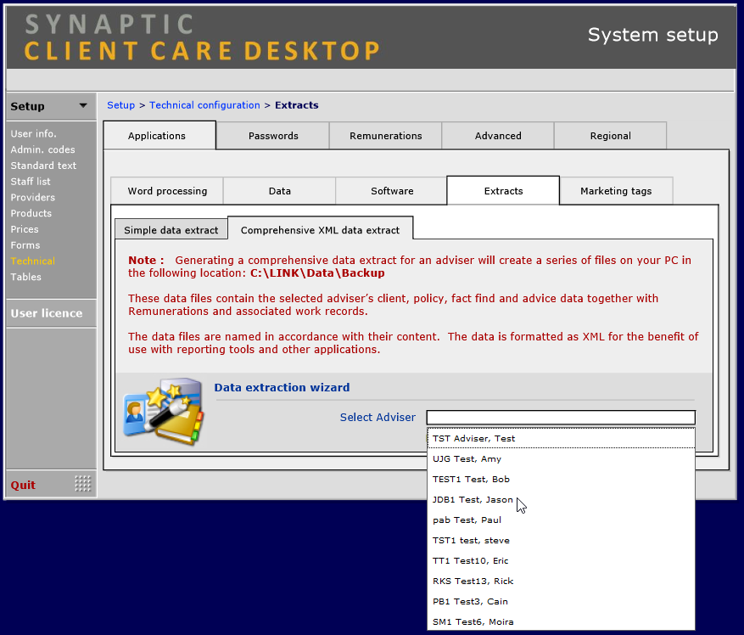The height and width of the screenshot is (635, 744).
Task: Click the Quit button
Action: [x=23, y=485]
